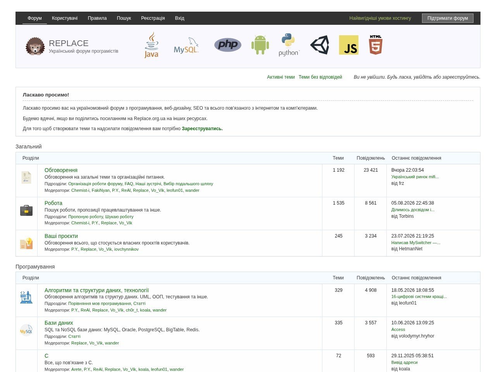Open Шукаю роботу subforum

119,217
